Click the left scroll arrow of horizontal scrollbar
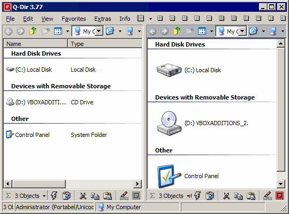The width and height of the screenshot is (289, 214). coord(7,184)
